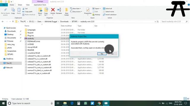Sort by the Name column header
The image size is (190, 106).
pos(27,26)
